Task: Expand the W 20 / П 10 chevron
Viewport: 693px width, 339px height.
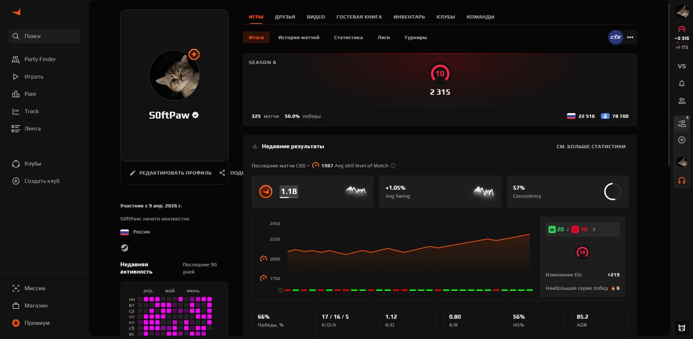Action: click(x=594, y=230)
